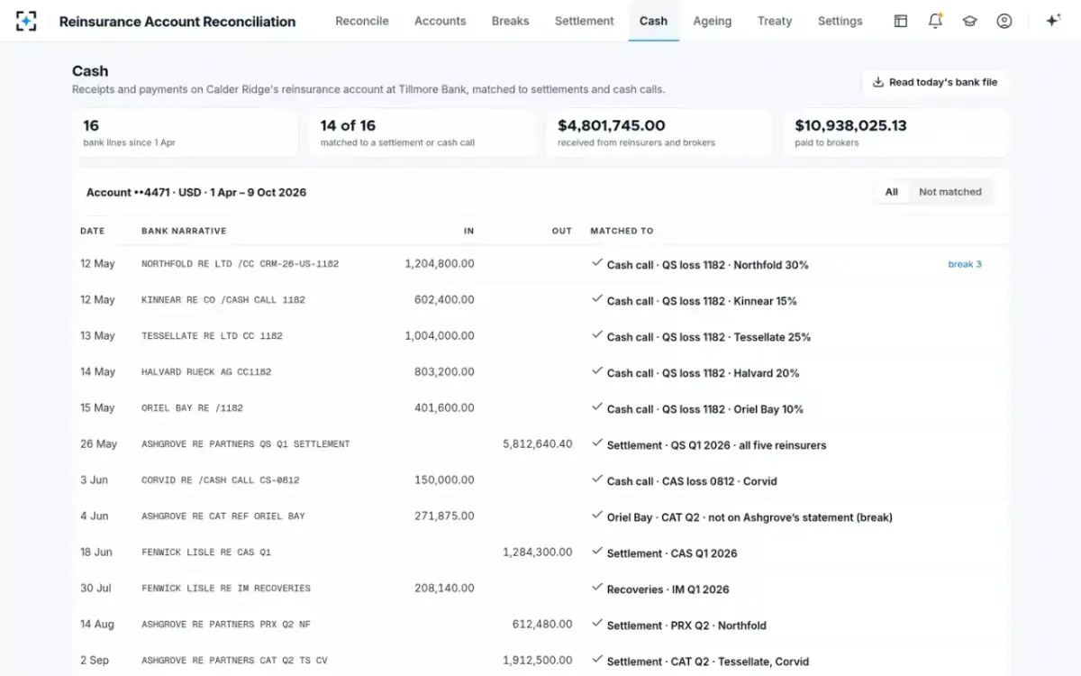Click the 612,480.00 out amount
The image size is (1081, 676).
(x=542, y=625)
